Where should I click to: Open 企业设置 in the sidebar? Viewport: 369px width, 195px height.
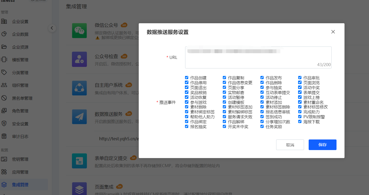tap(20, 22)
